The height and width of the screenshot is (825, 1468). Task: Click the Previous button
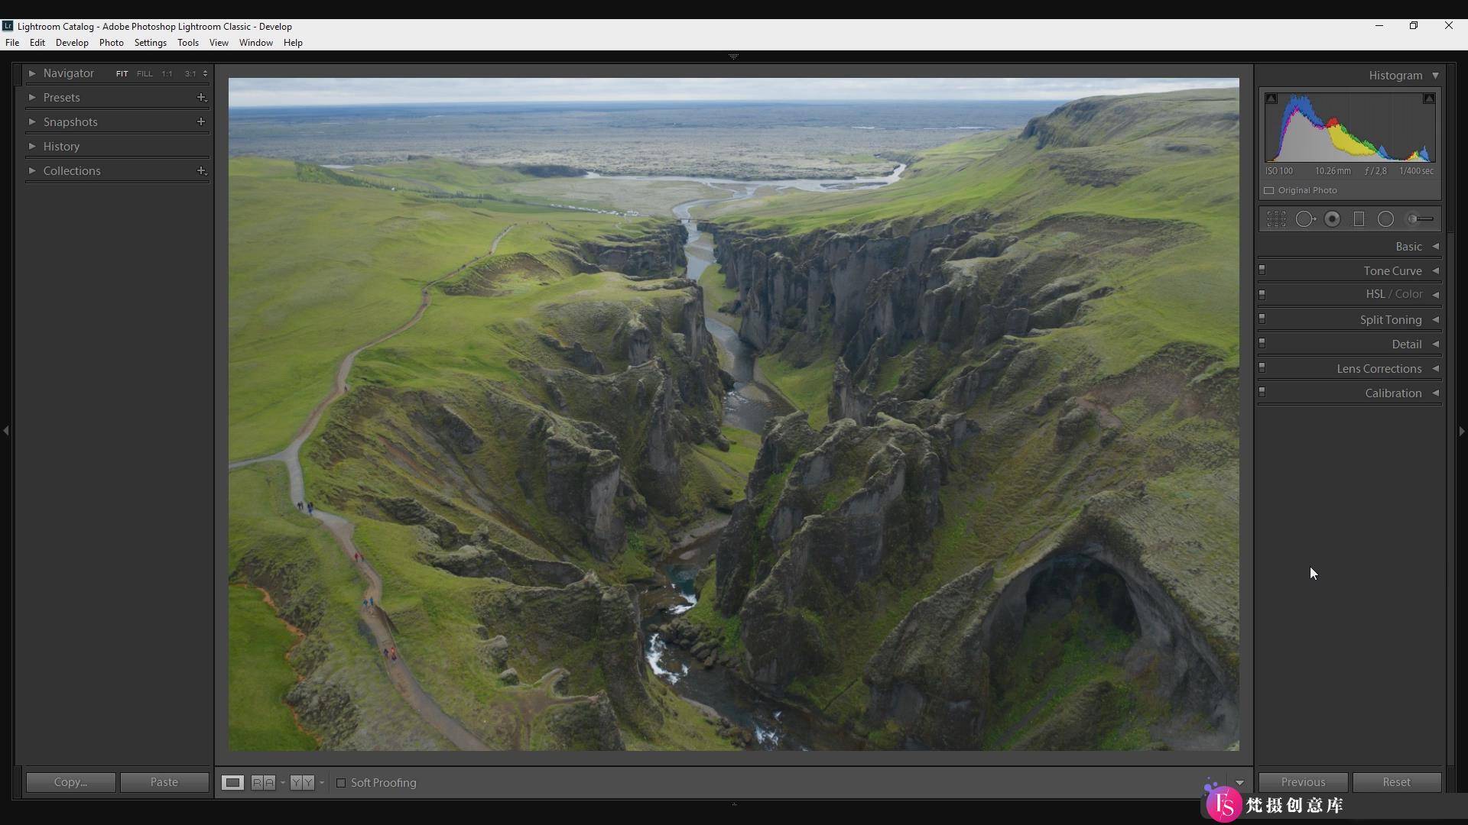(x=1304, y=782)
